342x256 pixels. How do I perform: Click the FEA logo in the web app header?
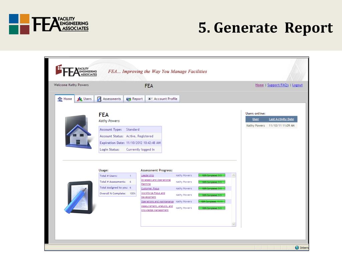[76, 71]
